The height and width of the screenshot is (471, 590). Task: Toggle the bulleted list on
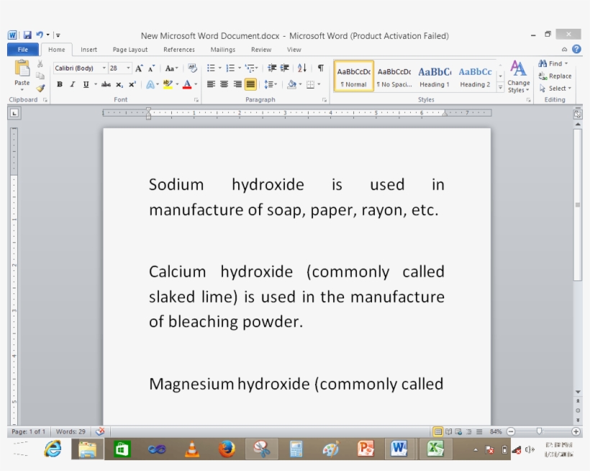210,68
